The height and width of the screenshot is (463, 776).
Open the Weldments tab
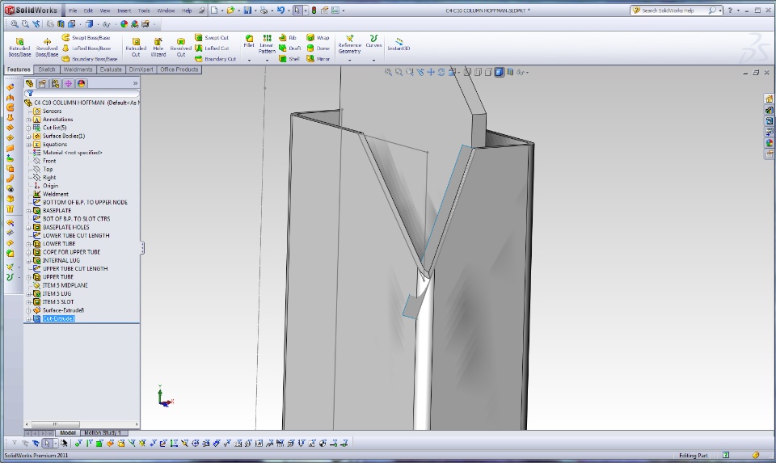pos(78,69)
